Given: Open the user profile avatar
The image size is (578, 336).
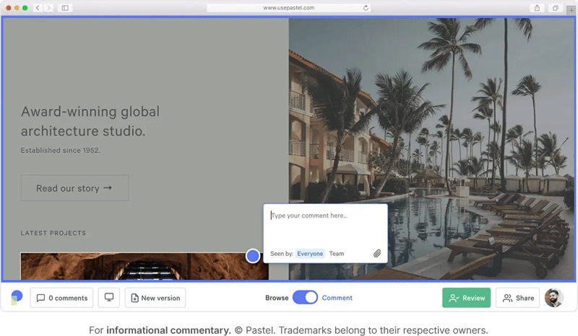Looking at the screenshot, I should point(553,297).
